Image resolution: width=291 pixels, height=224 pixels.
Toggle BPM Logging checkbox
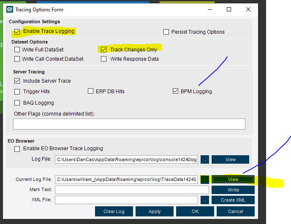click(x=175, y=91)
